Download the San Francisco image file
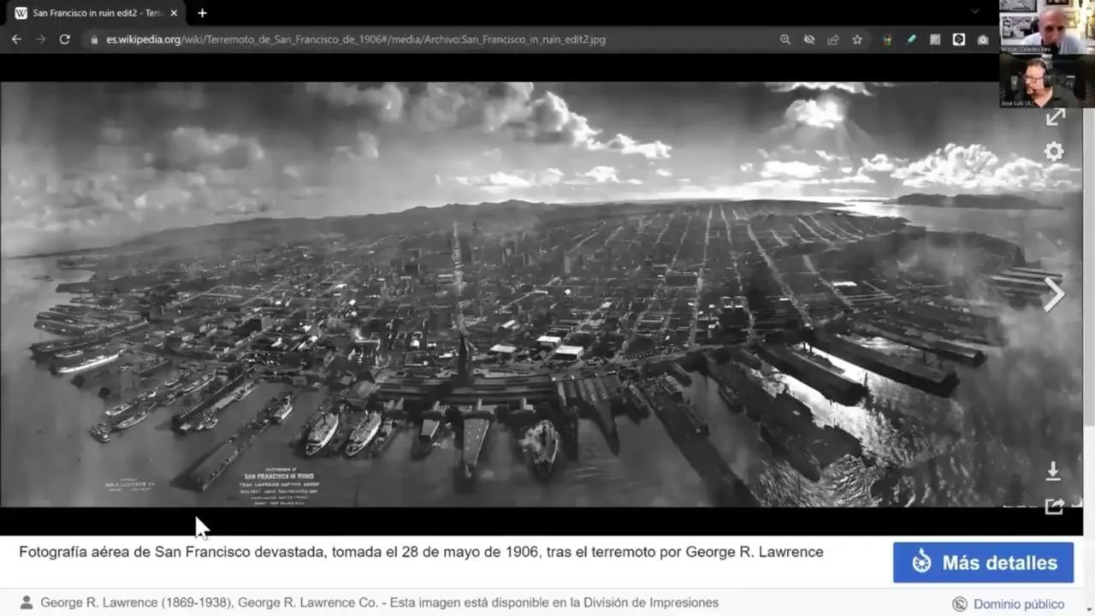 coord(1053,471)
